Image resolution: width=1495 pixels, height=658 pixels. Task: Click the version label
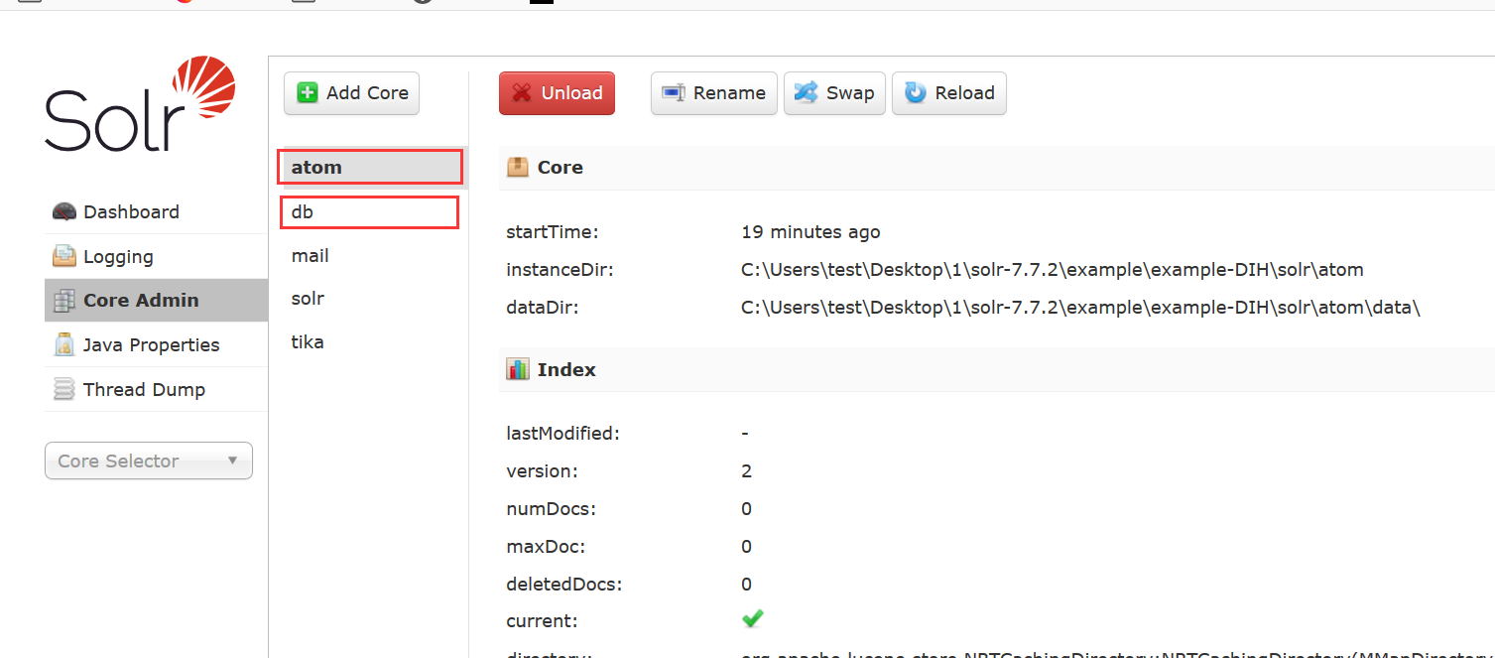coord(542,470)
